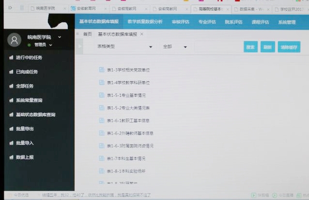Open table icon for 表1-3学校相关党政单位
This screenshot has height=200, width=309.
[x=101, y=70]
